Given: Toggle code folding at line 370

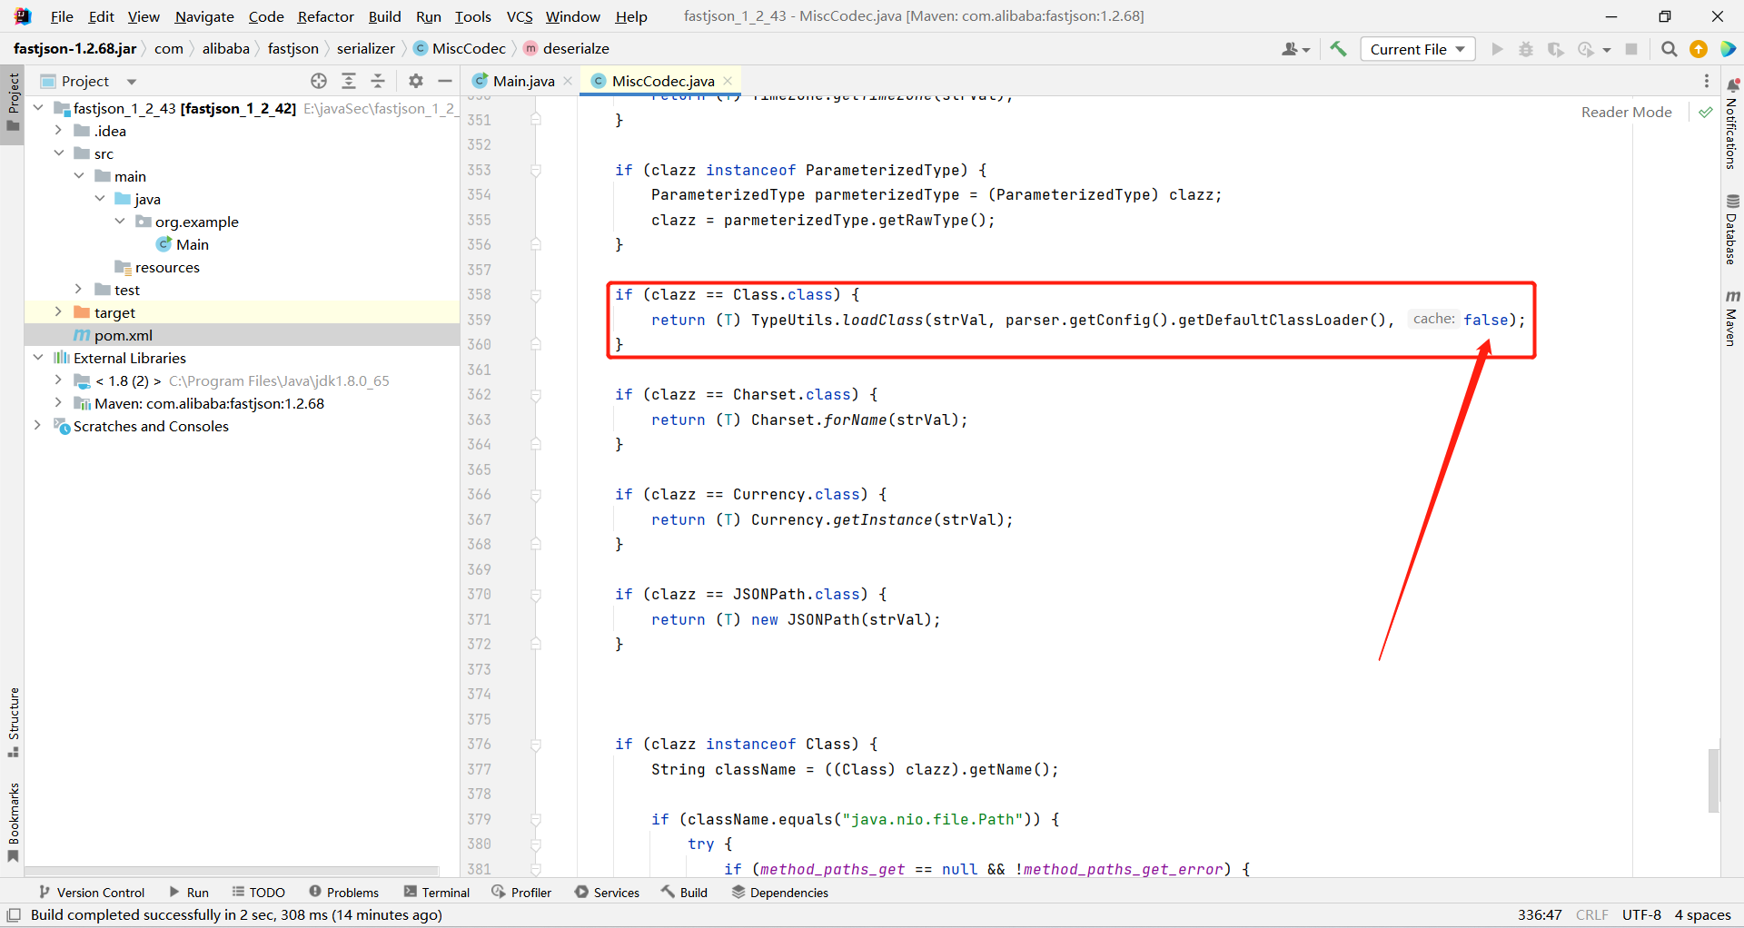Looking at the screenshot, I should tap(536, 595).
